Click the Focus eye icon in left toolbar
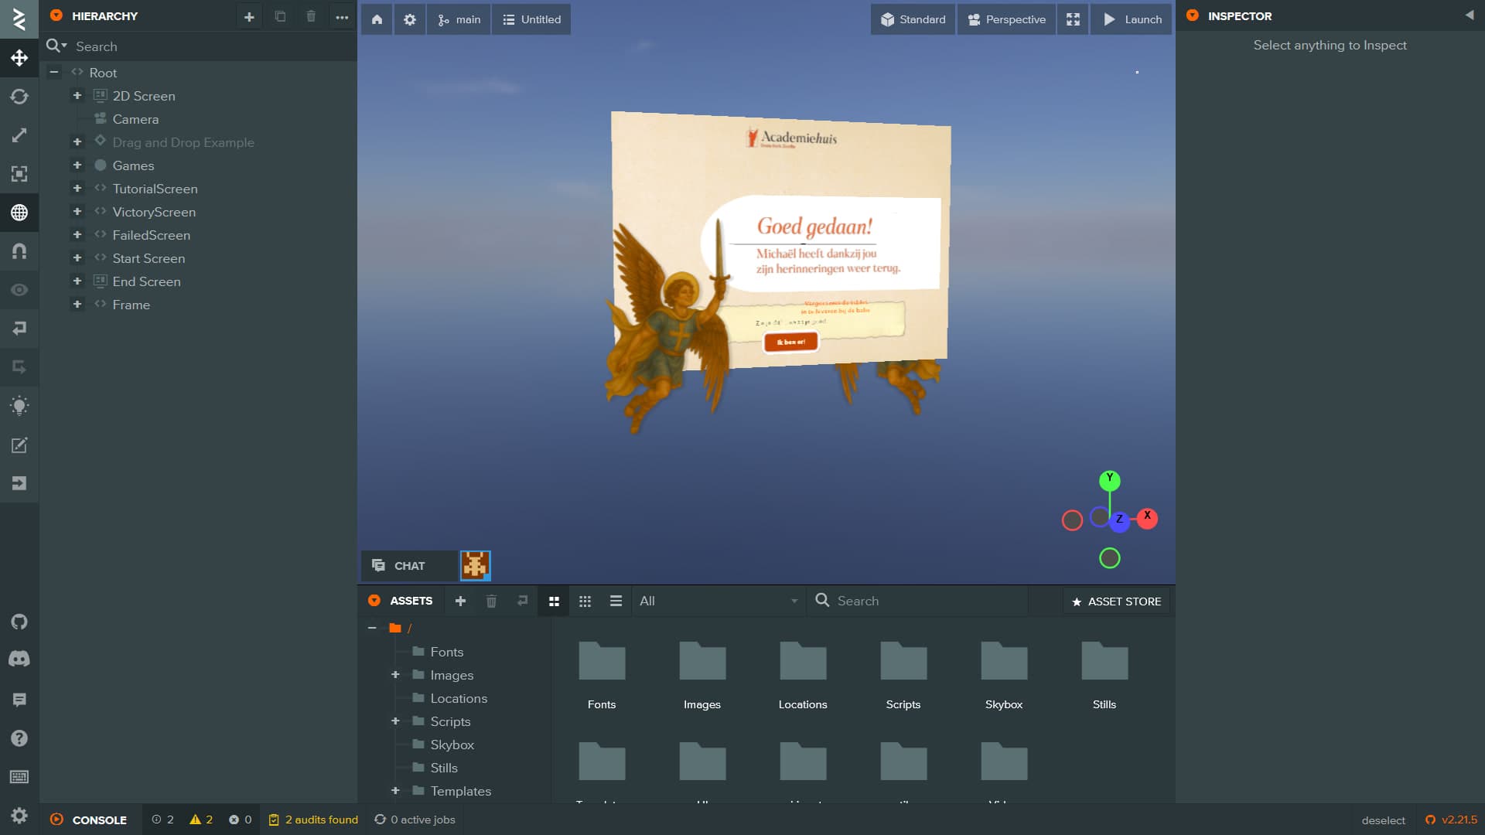This screenshot has height=835, width=1485. coord(19,290)
